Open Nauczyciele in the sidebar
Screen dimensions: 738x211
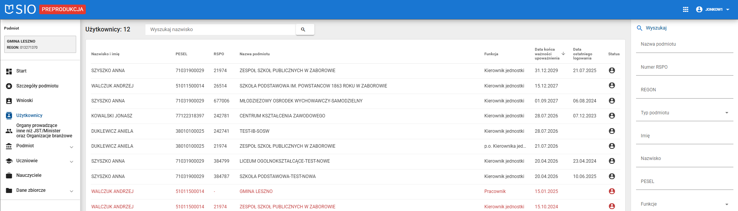pyautogui.click(x=28, y=175)
